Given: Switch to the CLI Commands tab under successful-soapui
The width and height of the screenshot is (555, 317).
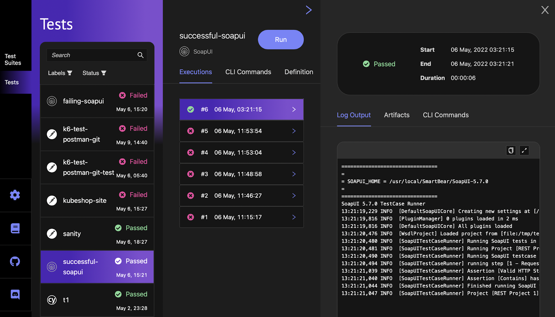Looking at the screenshot, I should pyautogui.click(x=248, y=72).
